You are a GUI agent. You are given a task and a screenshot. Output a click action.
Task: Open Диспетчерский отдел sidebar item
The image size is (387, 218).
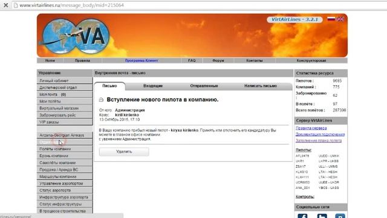[65, 87]
